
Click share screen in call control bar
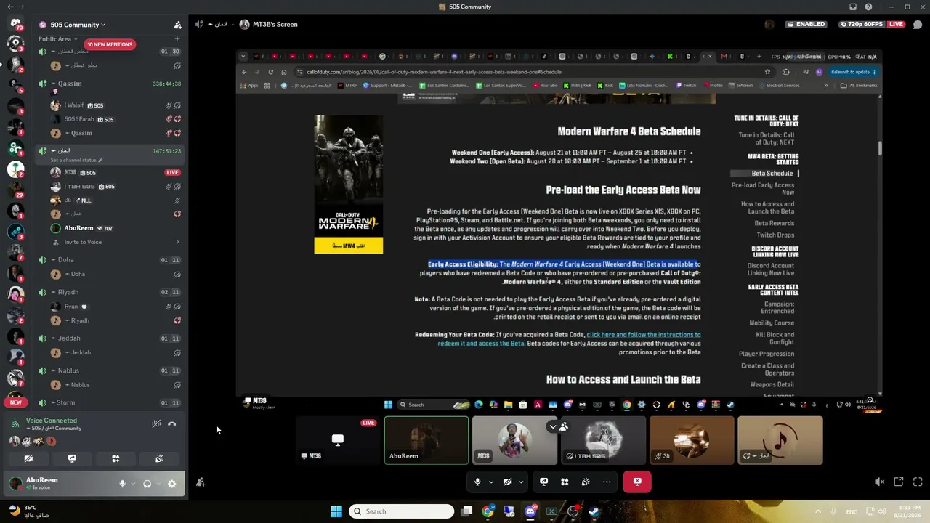point(543,482)
